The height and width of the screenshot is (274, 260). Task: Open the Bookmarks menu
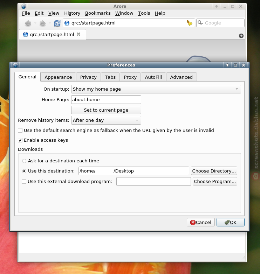[98, 13]
